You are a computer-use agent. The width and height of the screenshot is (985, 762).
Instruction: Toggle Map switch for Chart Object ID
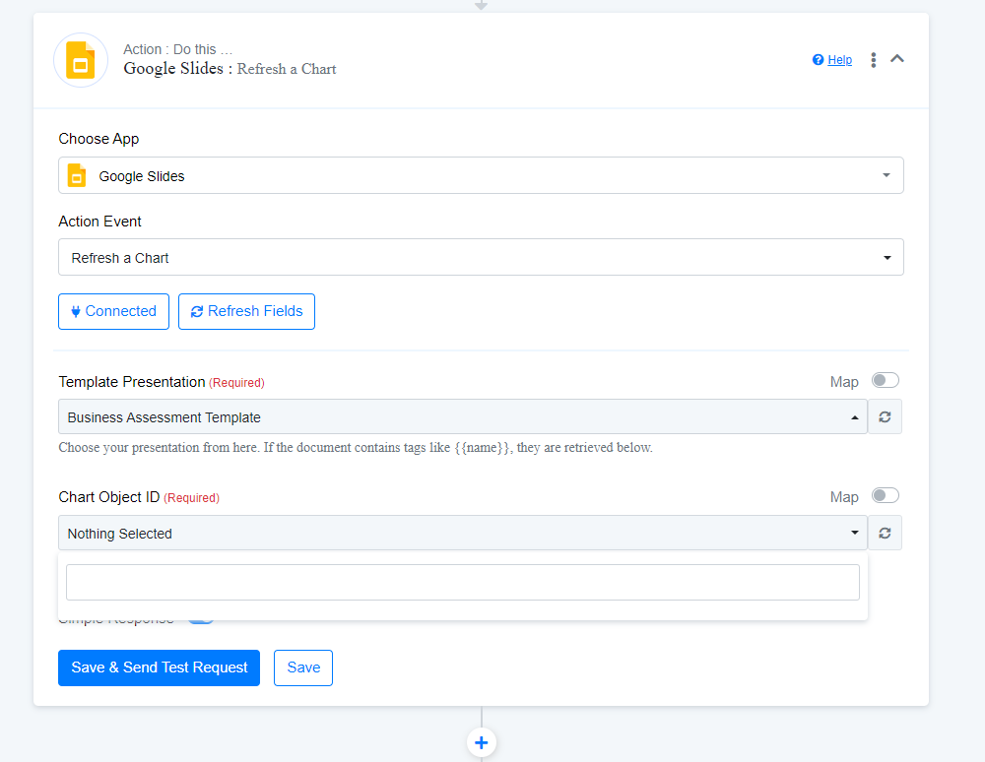point(886,496)
